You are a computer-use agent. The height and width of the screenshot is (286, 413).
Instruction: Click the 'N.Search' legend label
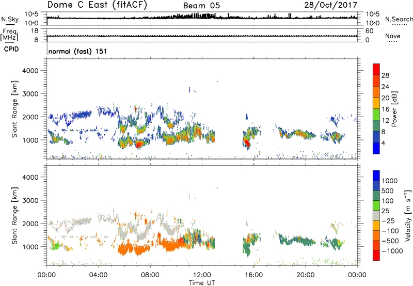[399, 19]
